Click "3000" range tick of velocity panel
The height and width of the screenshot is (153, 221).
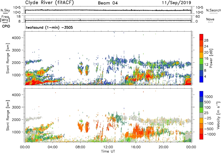16,107
